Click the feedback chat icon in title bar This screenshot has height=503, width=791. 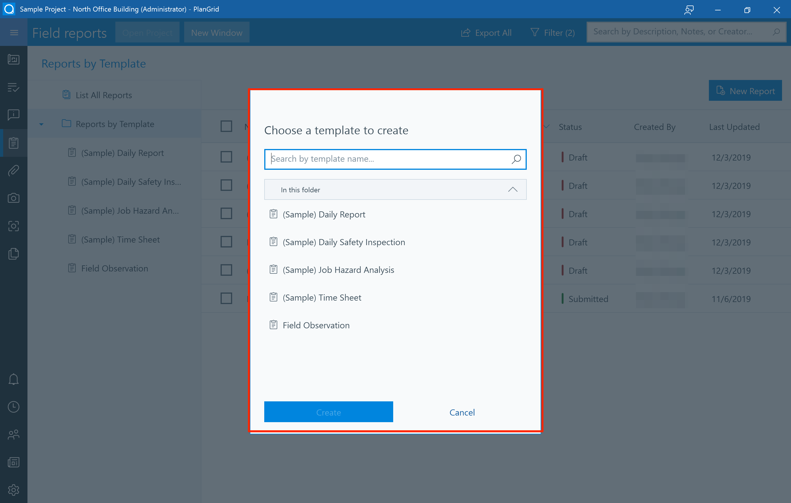click(x=689, y=10)
